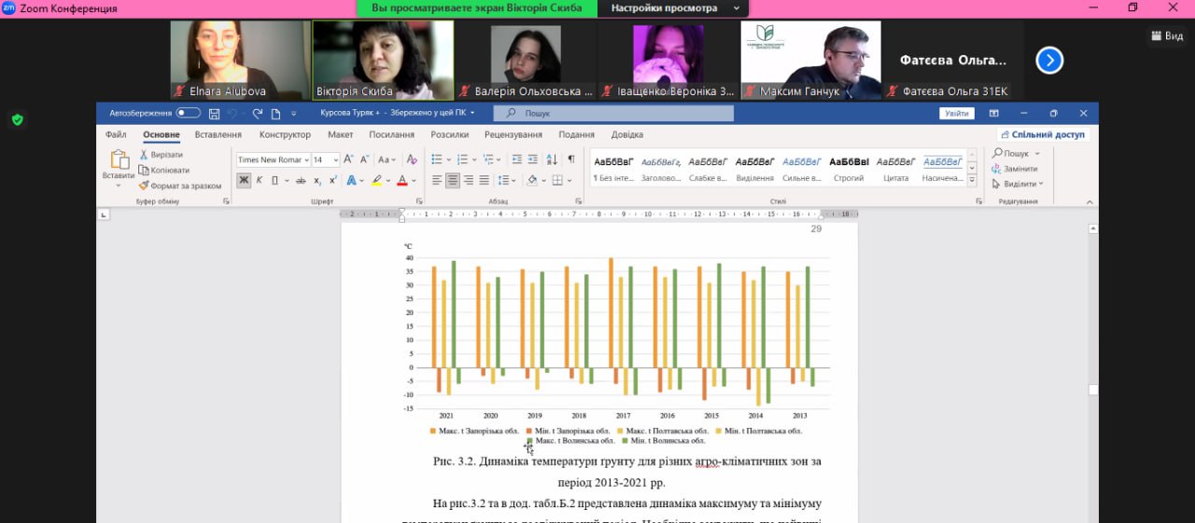This screenshot has width=1195, height=523.
Task: Apply paragraph shading with the paint bucket
Action: pos(532,180)
